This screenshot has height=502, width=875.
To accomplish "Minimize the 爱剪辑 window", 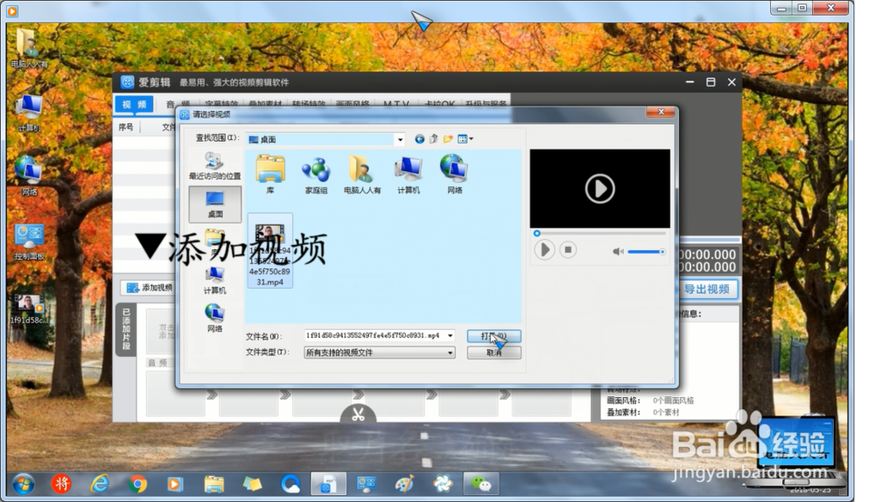I will [x=689, y=82].
